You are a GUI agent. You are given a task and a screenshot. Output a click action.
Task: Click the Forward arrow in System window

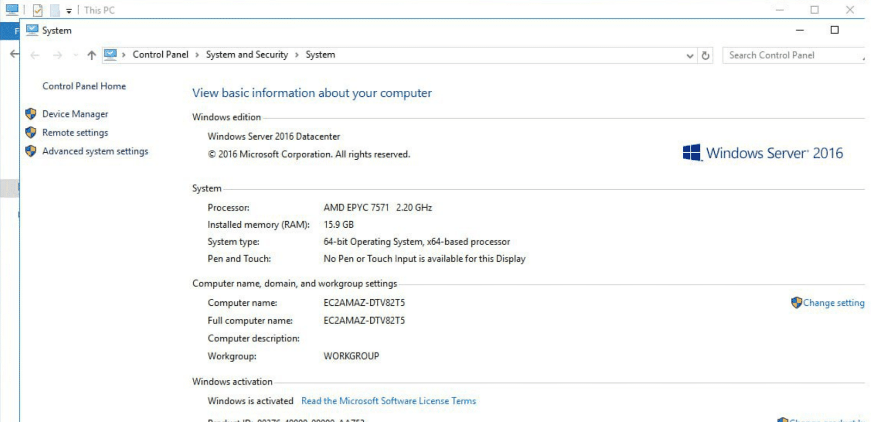click(x=57, y=55)
